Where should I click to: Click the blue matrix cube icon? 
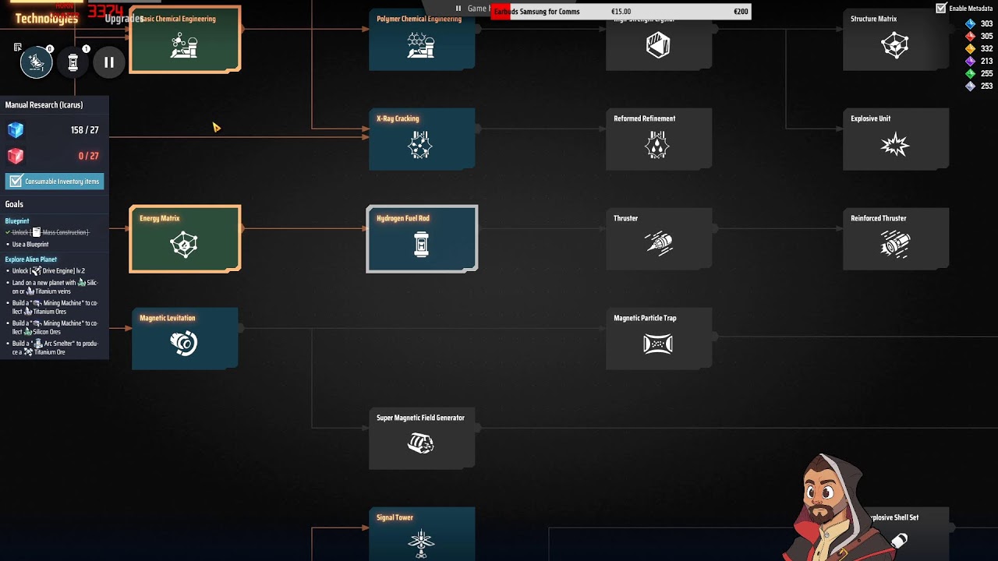pos(16,130)
